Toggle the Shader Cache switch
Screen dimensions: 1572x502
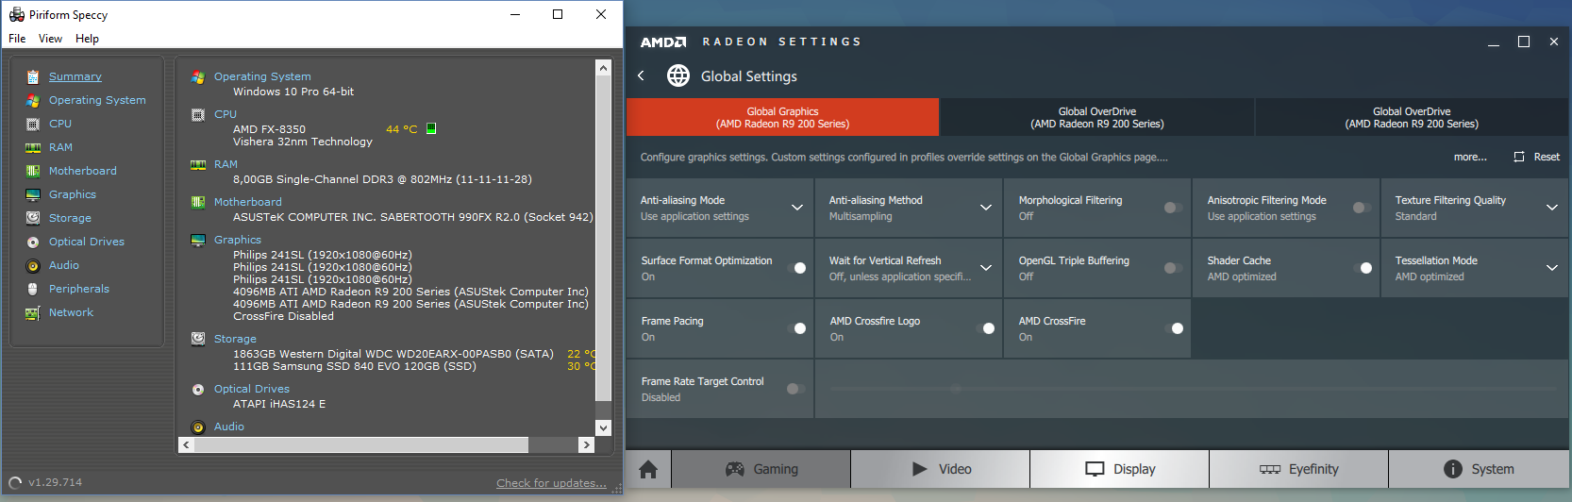pos(1362,268)
